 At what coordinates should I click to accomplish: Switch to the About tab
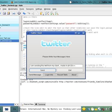(74, 75)
